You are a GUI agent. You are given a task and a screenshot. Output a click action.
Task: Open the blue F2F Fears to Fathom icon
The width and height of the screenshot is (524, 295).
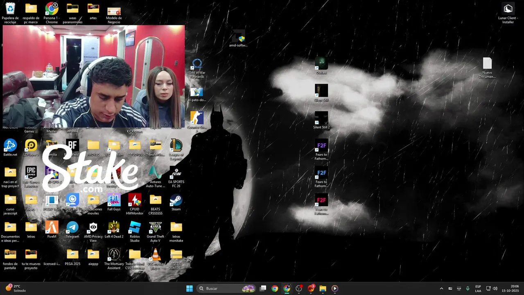321,177
